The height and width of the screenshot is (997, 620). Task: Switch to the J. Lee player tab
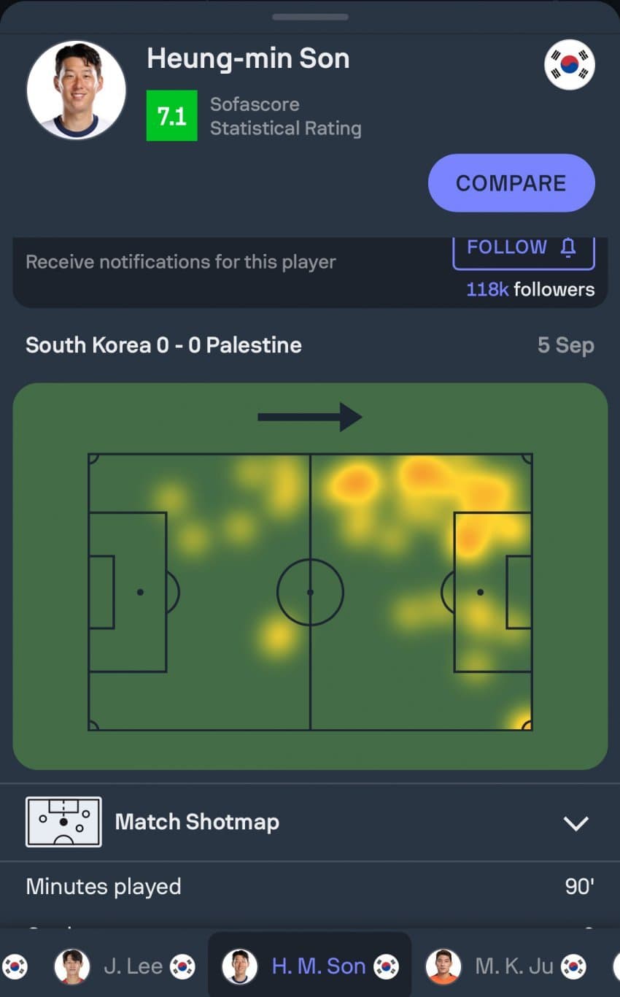(x=133, y=966)
